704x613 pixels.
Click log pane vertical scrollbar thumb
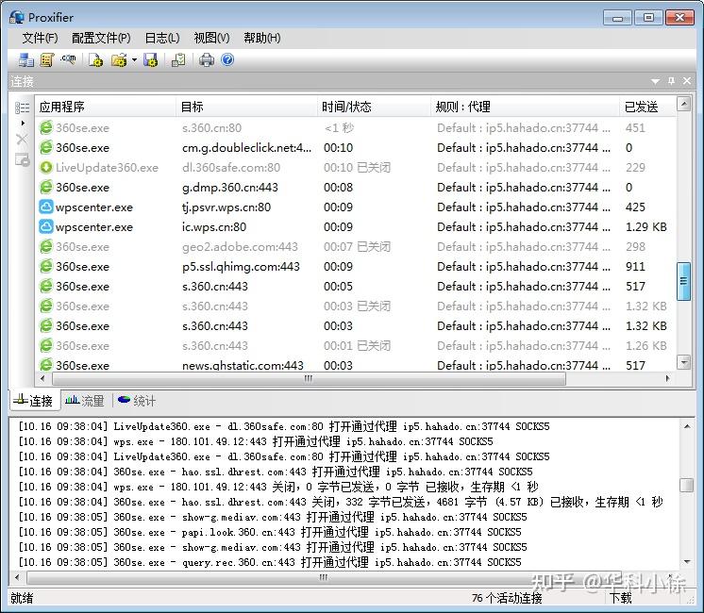tap(686, 485)
